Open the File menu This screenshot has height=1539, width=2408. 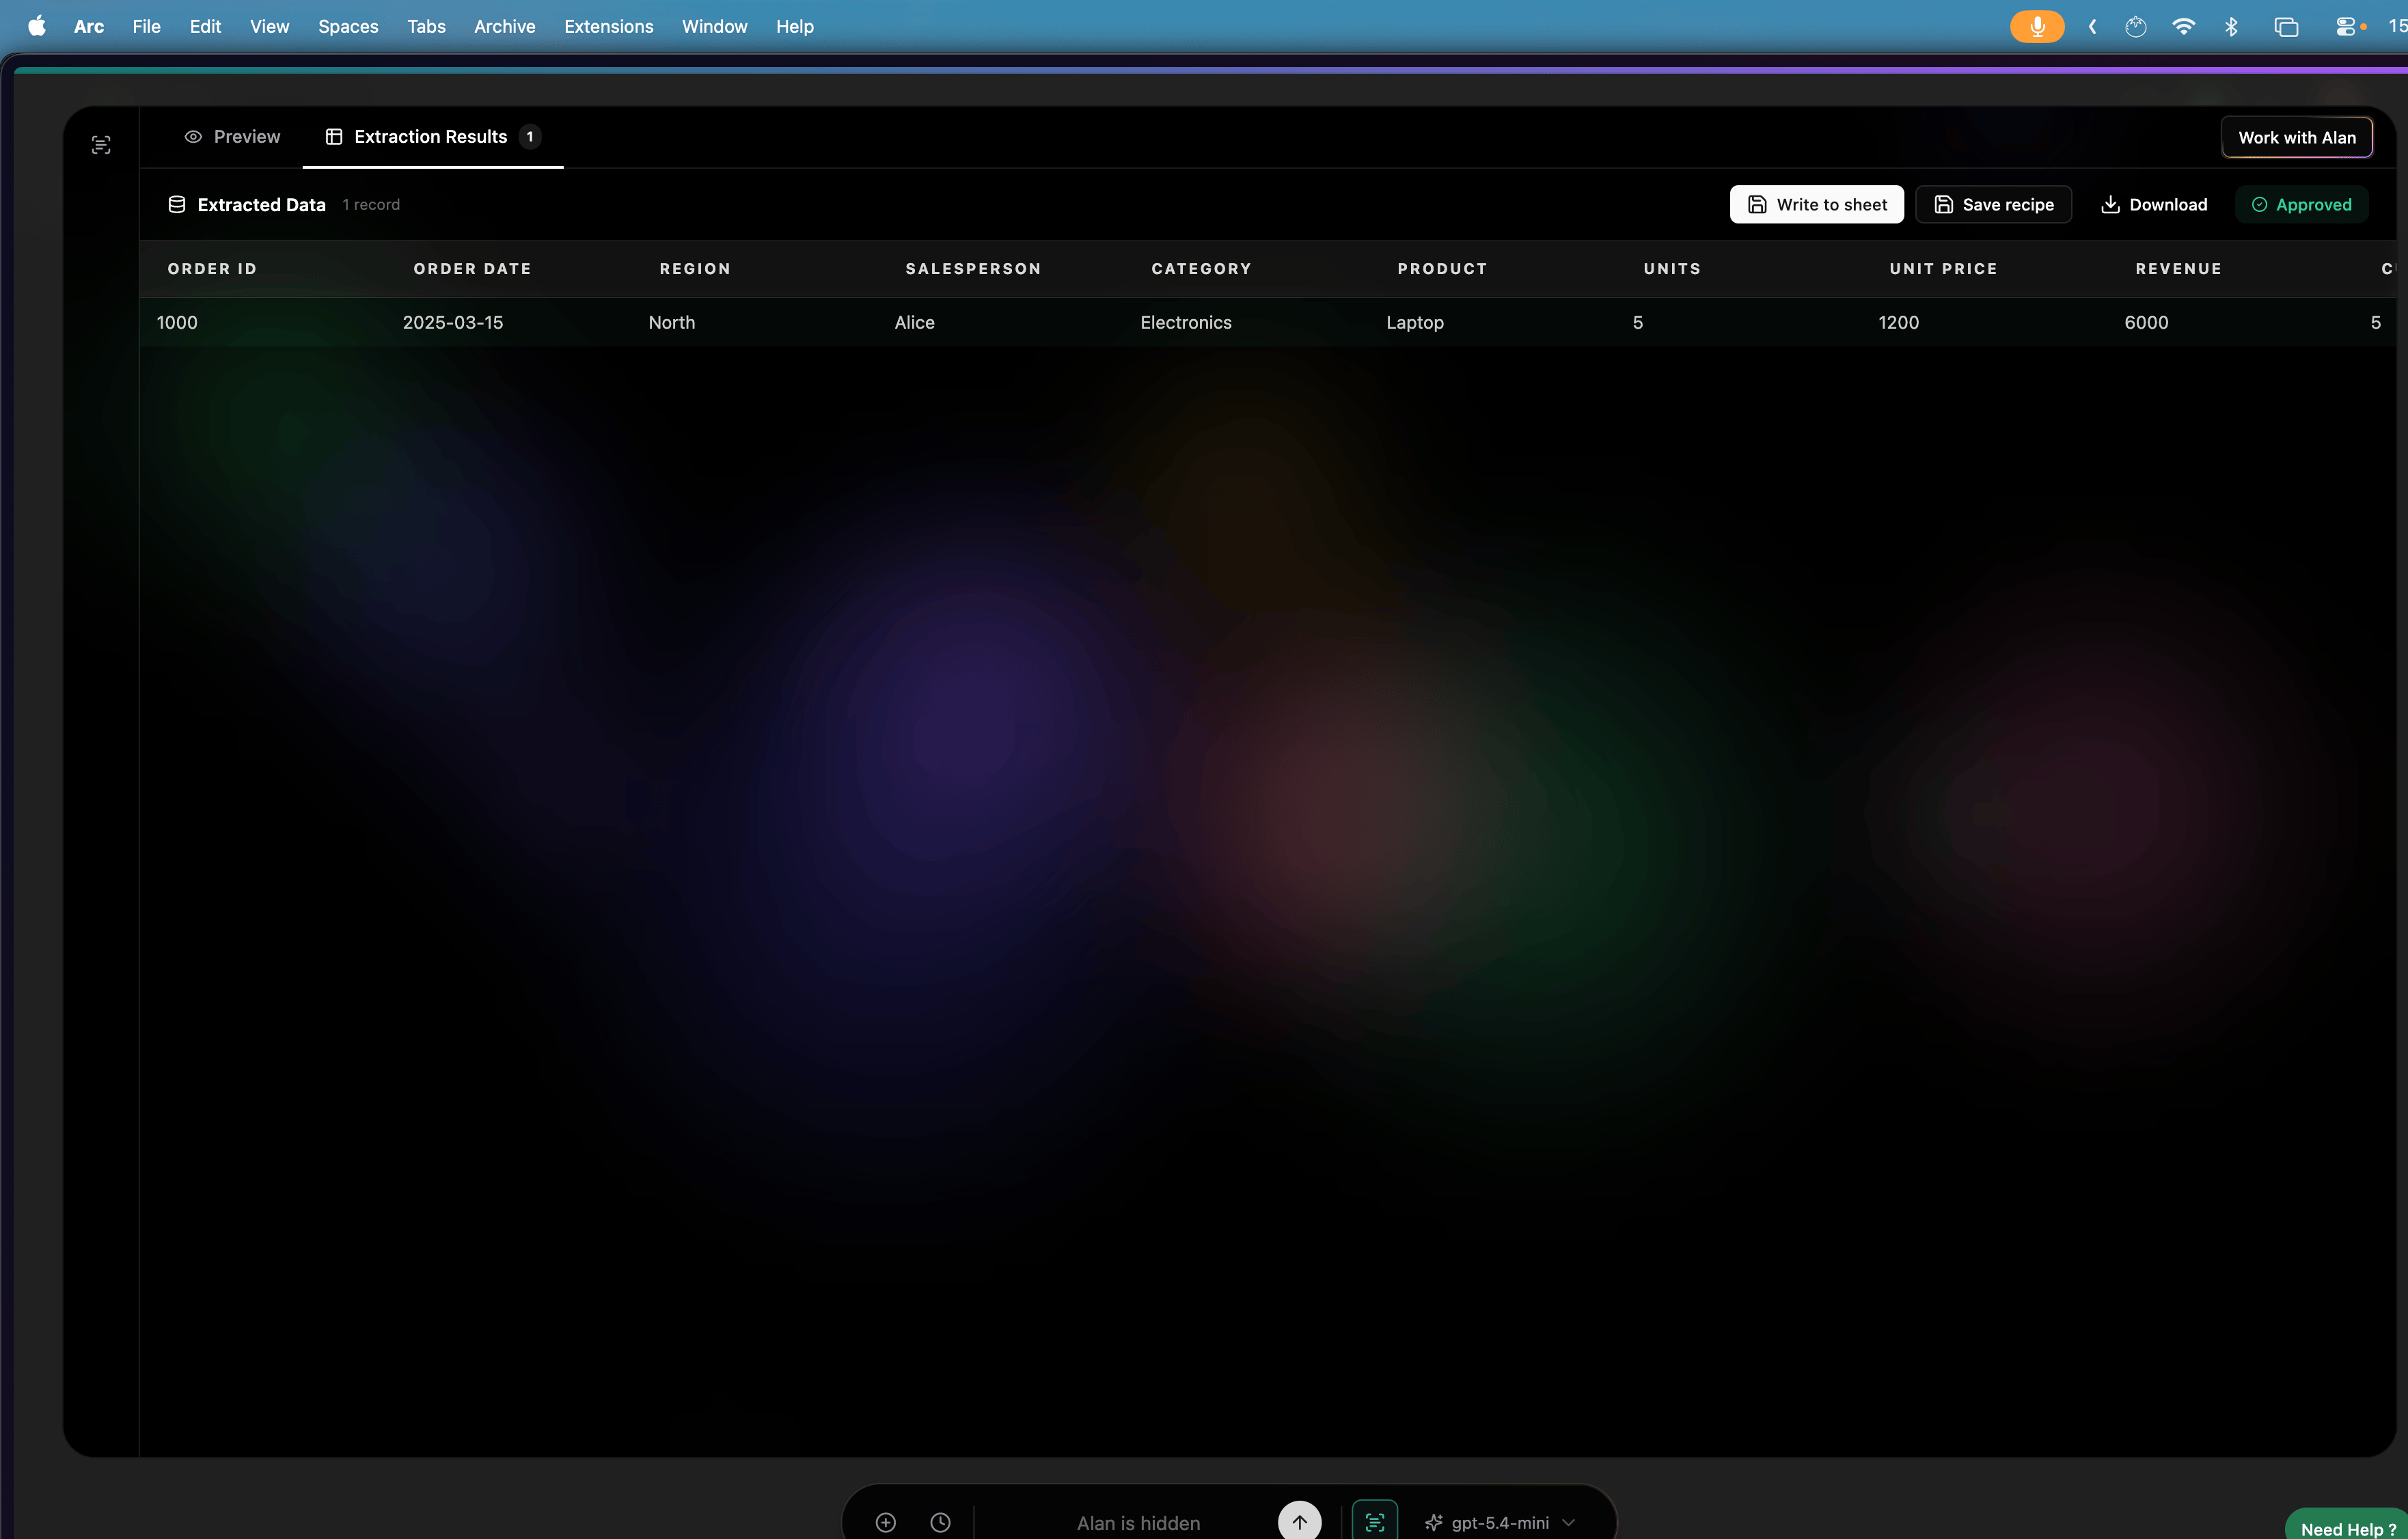tap(146, 26)
